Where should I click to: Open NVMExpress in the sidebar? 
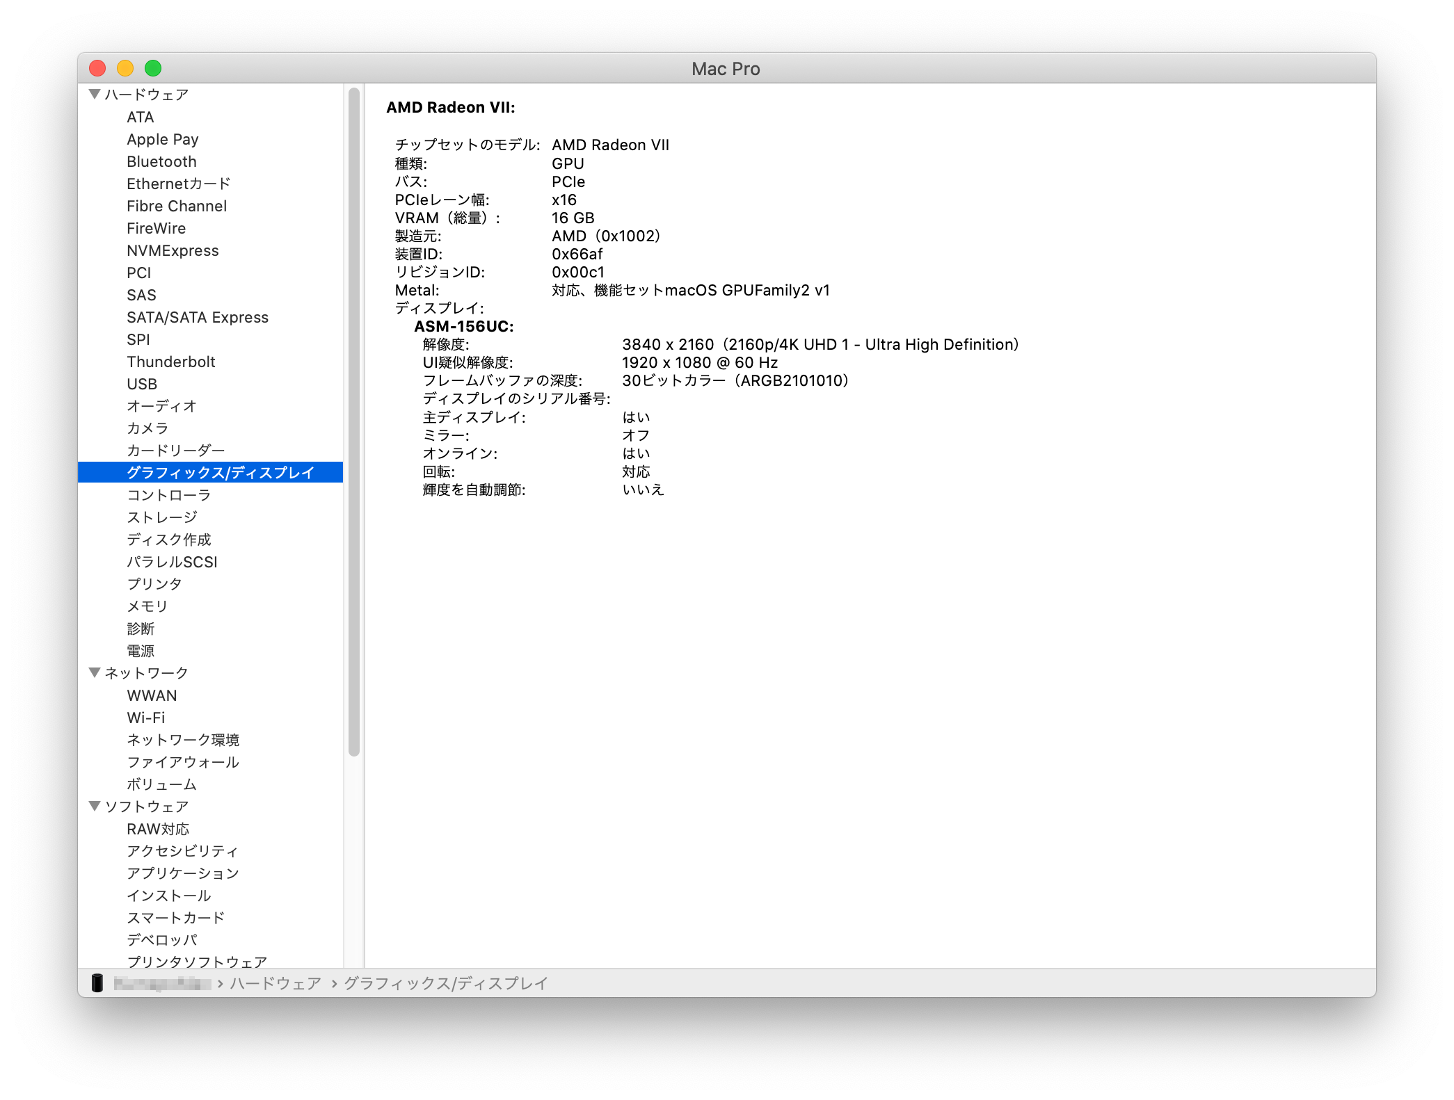[x=173, y=250]
